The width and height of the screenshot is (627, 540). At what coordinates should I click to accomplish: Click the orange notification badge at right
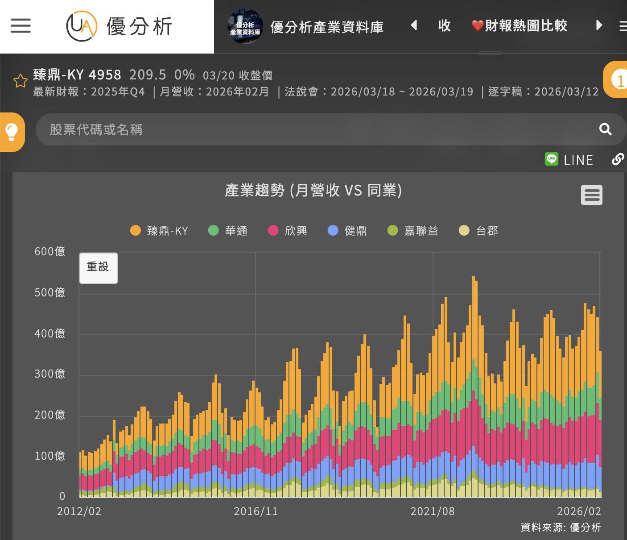[618, 80]
